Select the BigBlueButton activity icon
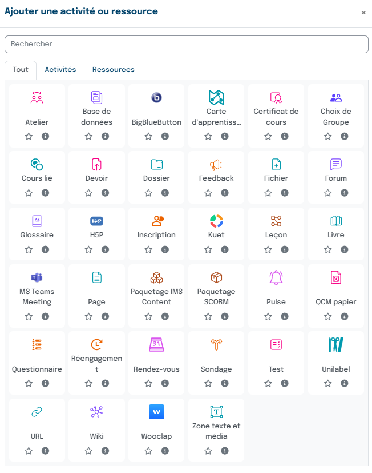The image size is (372, 473). (x=156, y=97)
